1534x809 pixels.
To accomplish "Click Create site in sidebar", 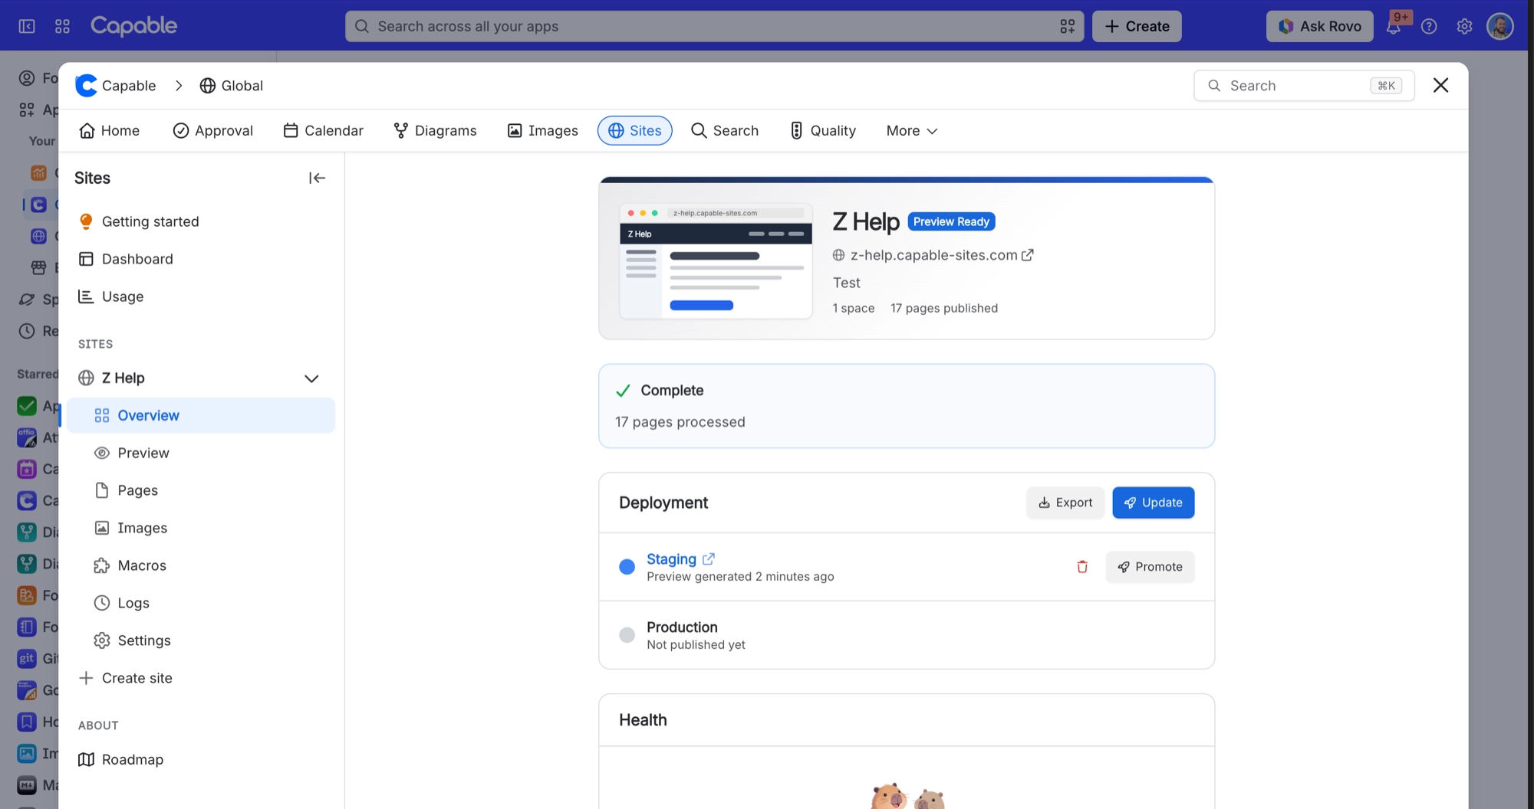I will [200, 678].
